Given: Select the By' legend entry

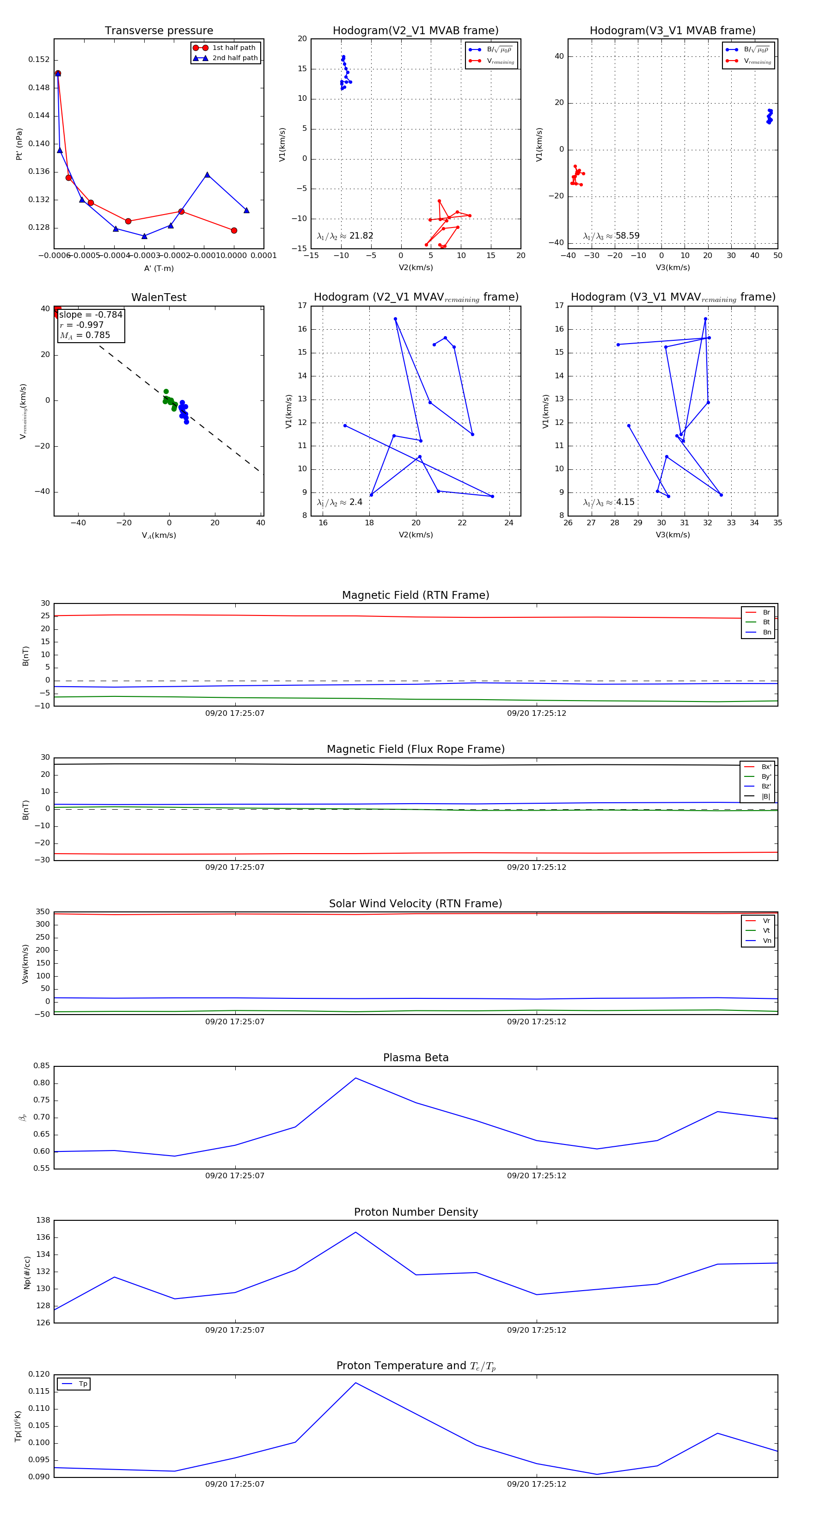Looking at the screenshot, I should [x=758, y=776].
